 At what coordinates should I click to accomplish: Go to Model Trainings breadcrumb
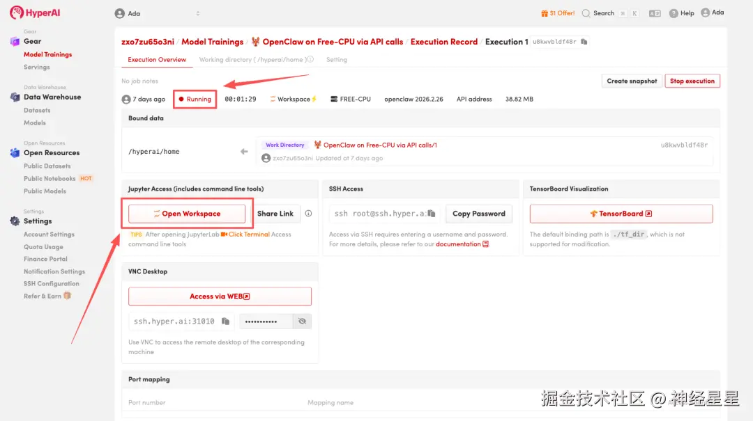coord(212,42)
